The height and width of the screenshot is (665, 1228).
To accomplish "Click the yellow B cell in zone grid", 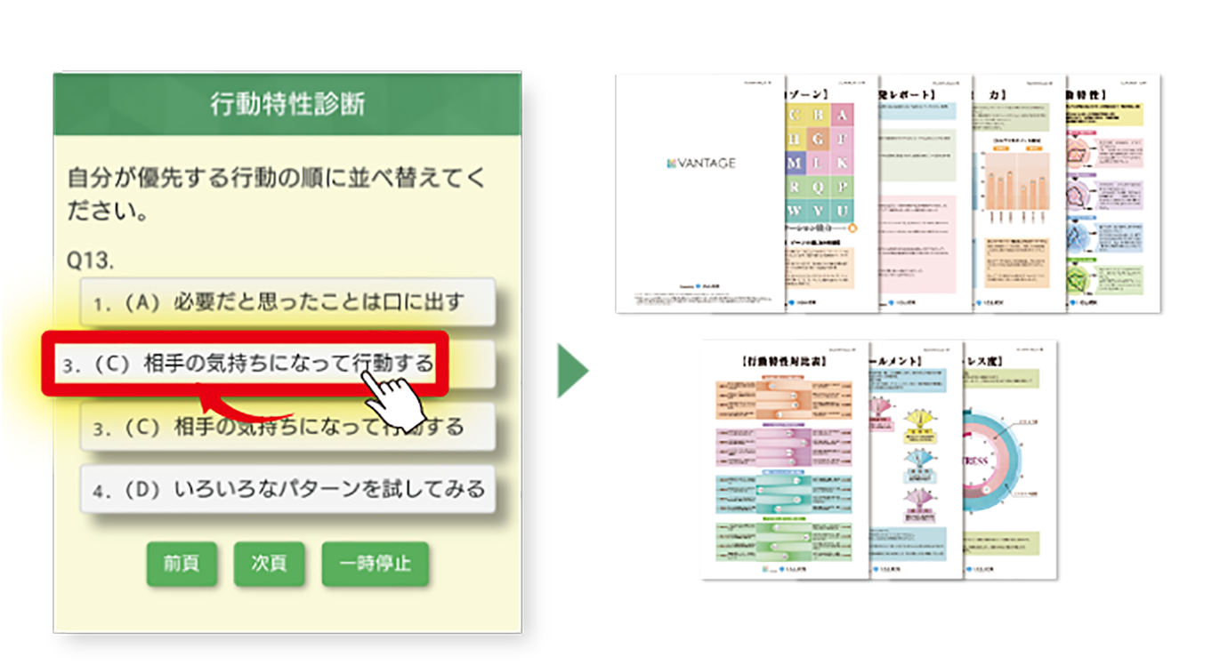I will point(818,115).
